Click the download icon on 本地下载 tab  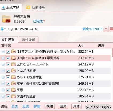(x=3, y=8)
